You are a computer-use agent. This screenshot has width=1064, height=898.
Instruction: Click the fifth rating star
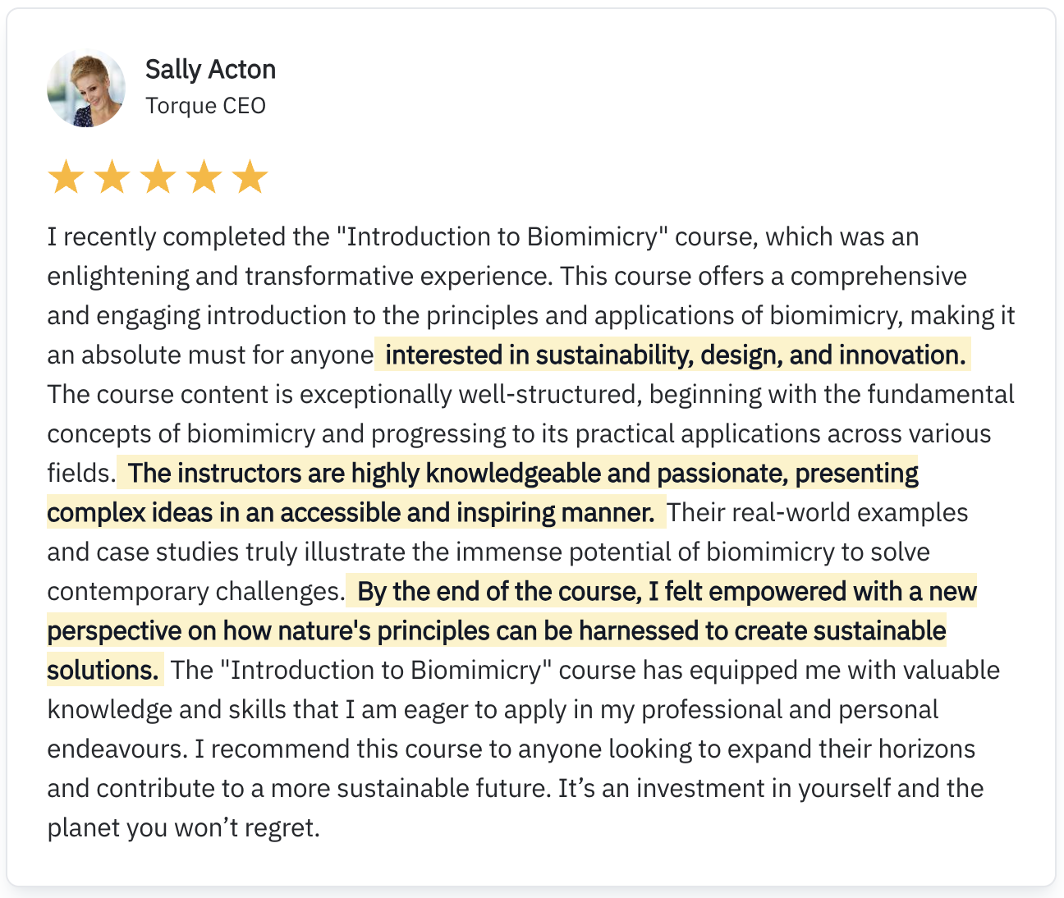pos(250,177)
